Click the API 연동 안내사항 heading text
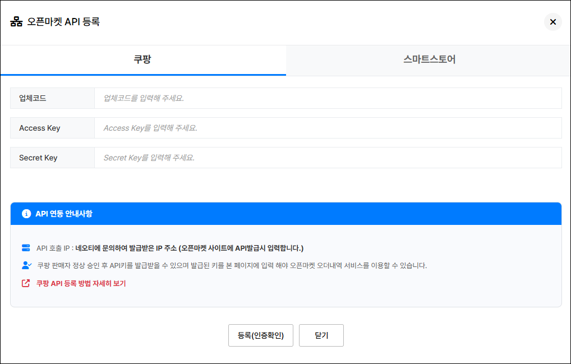 pos(64,214)
